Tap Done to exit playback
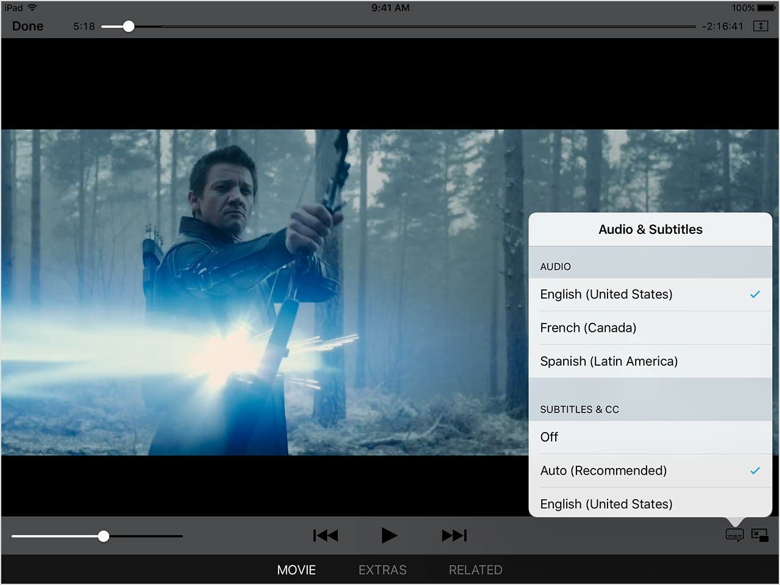This screenshot has width=780, height=585. coord(28,26)
